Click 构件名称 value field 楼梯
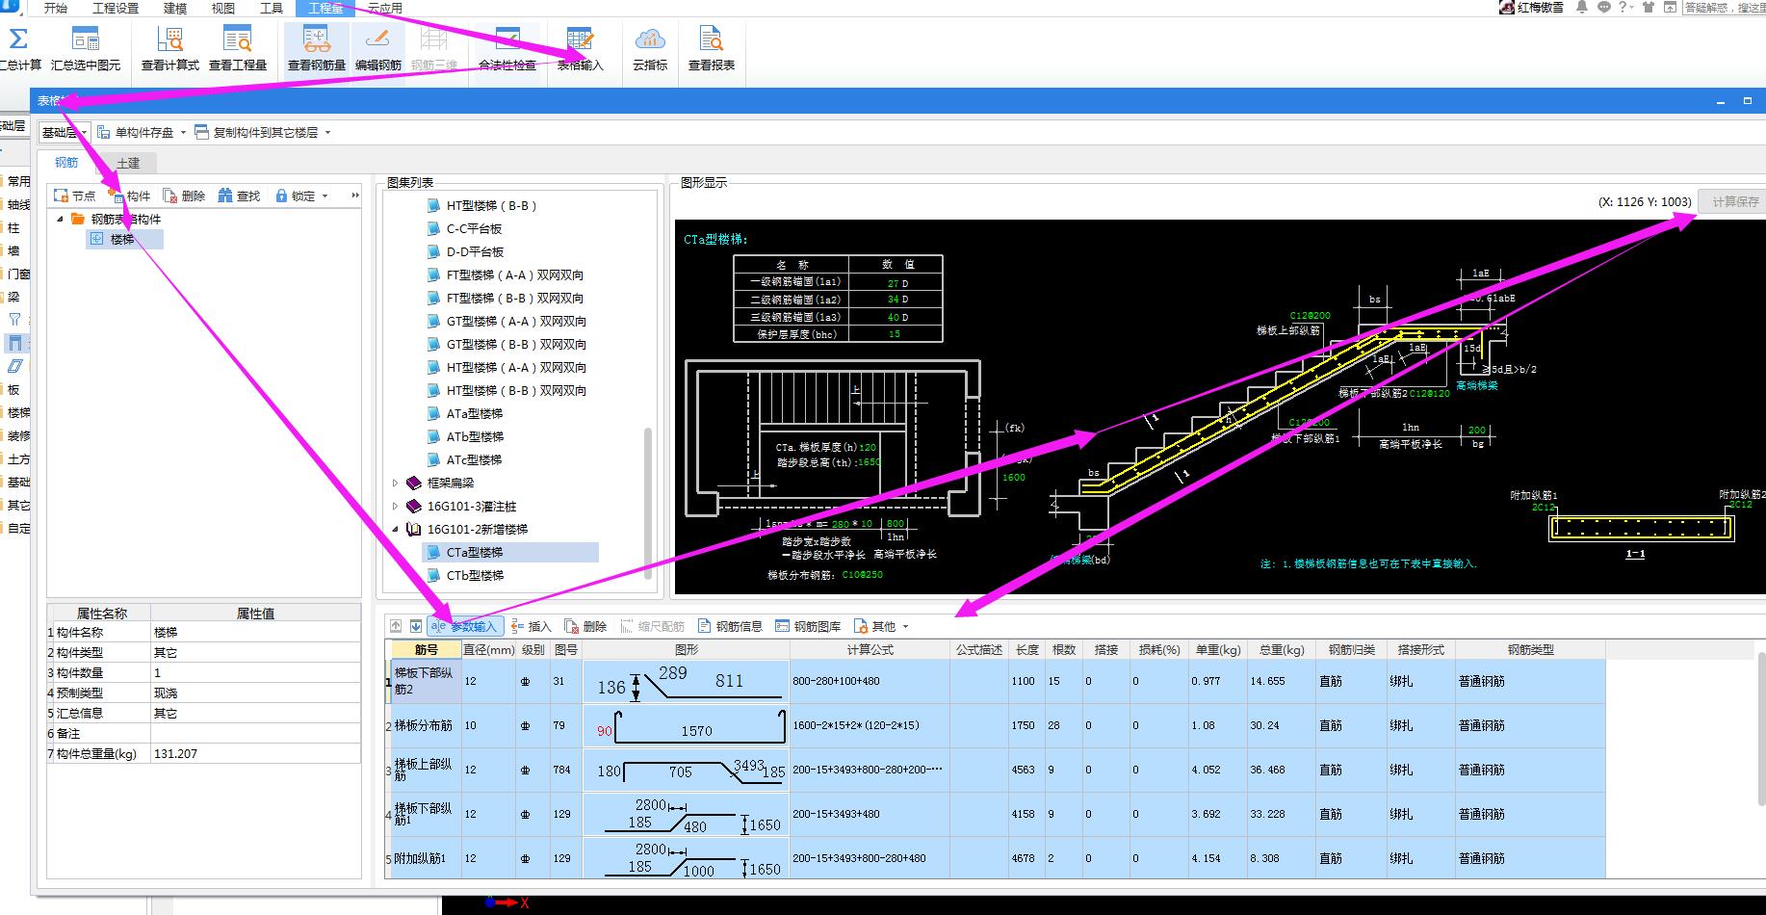1766x915 pixels. tap(255, 632)
